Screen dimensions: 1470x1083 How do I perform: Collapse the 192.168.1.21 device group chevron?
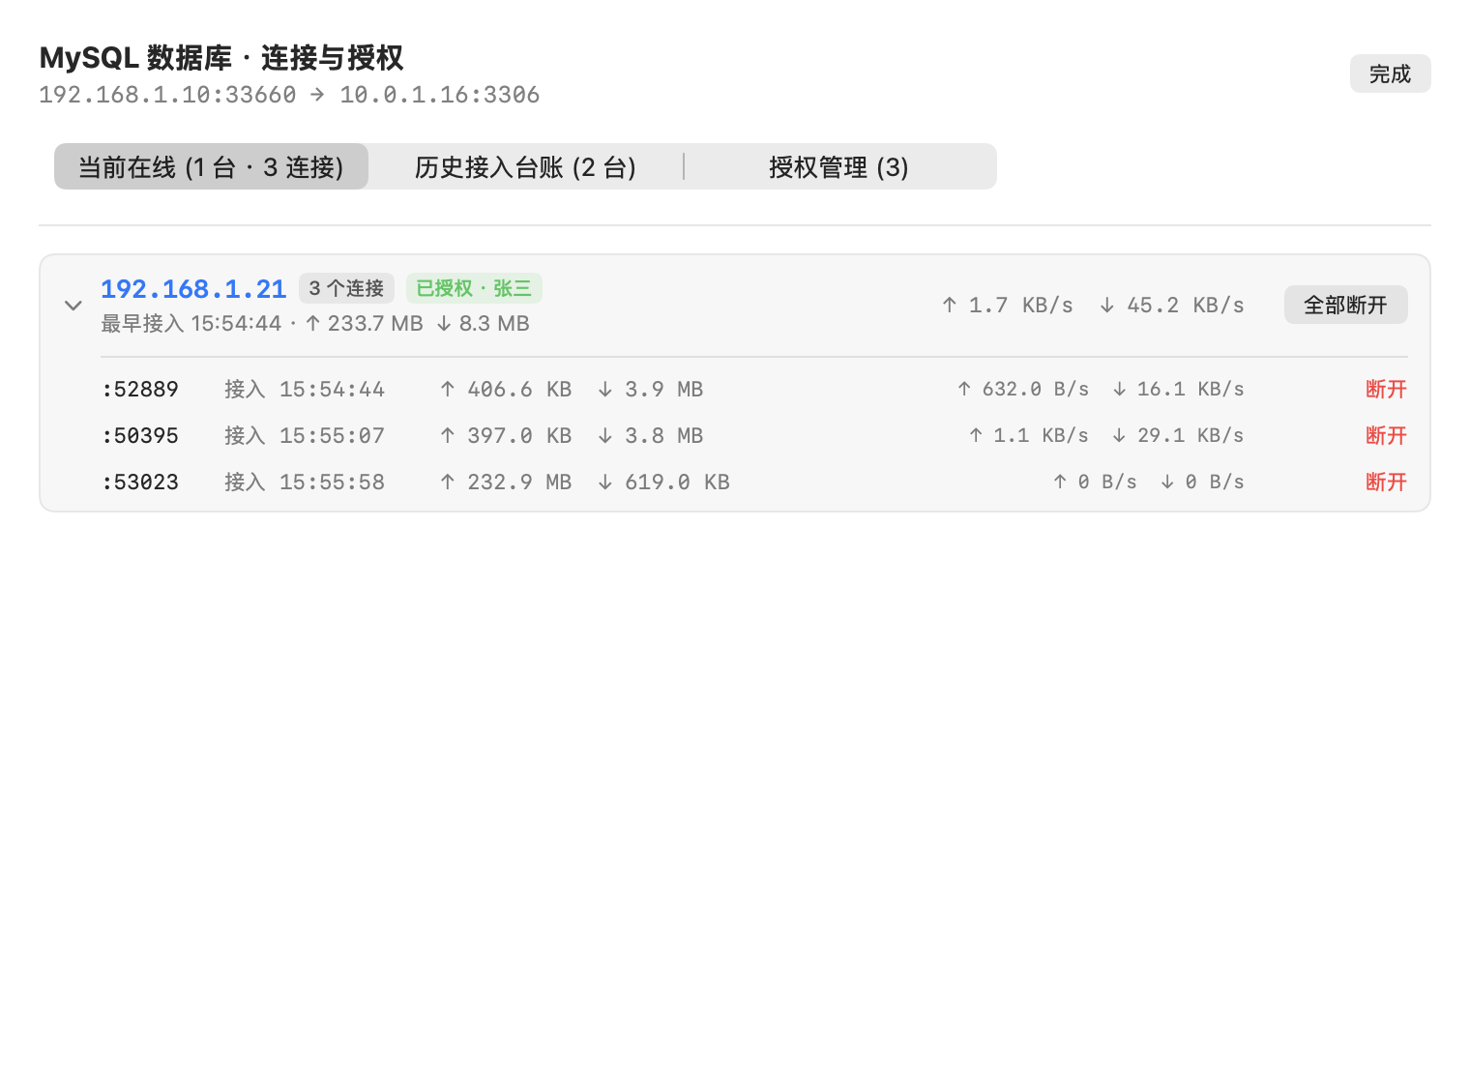tap(73, 306)
